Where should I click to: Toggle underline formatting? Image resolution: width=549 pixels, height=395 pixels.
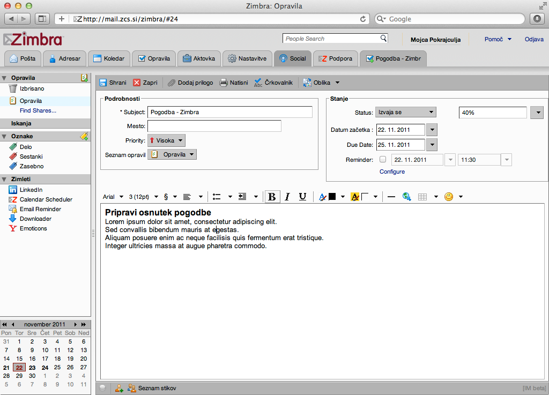coord(302,197)
